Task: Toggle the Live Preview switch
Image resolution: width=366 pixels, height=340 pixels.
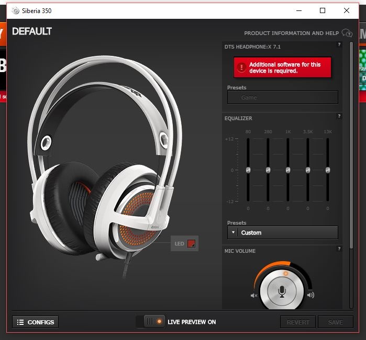Action: (x=151, y=322)
